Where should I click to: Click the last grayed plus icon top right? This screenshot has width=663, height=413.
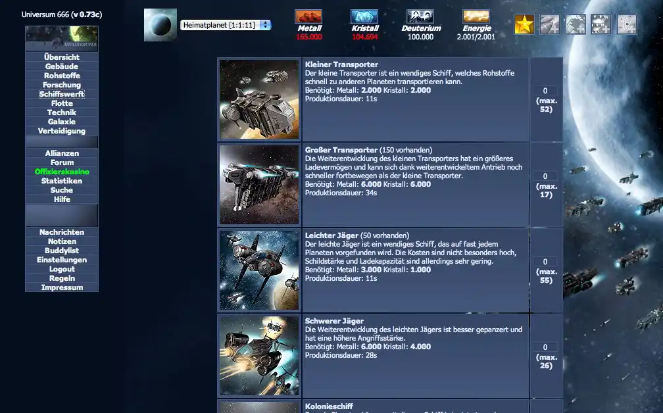click(626, 24)
